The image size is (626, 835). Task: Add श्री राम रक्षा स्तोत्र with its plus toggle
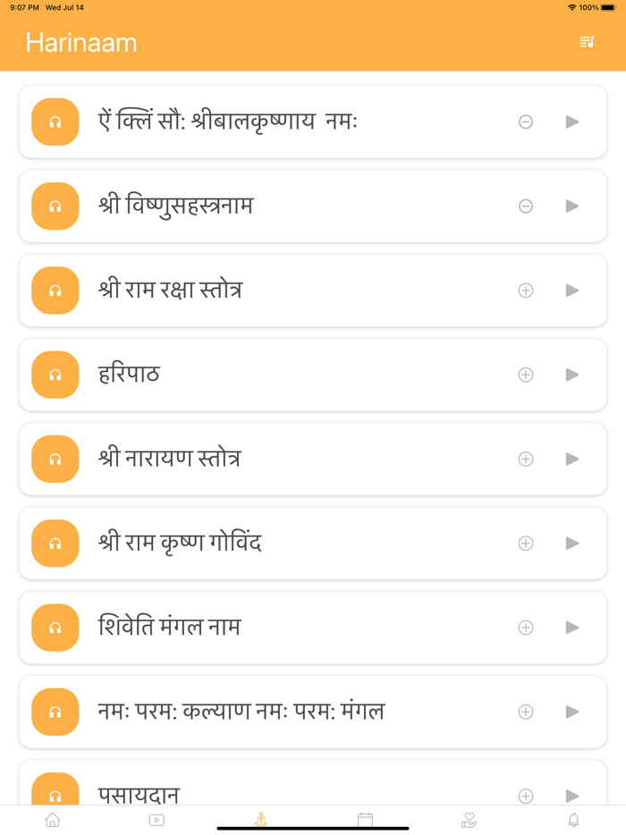pos(526,290)
